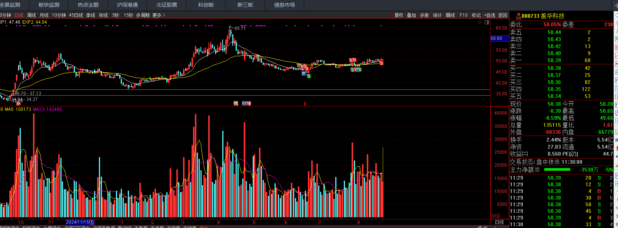Click the 11:30 trade tick row
This screenshot has height=228, width=618.
[561, 224]
